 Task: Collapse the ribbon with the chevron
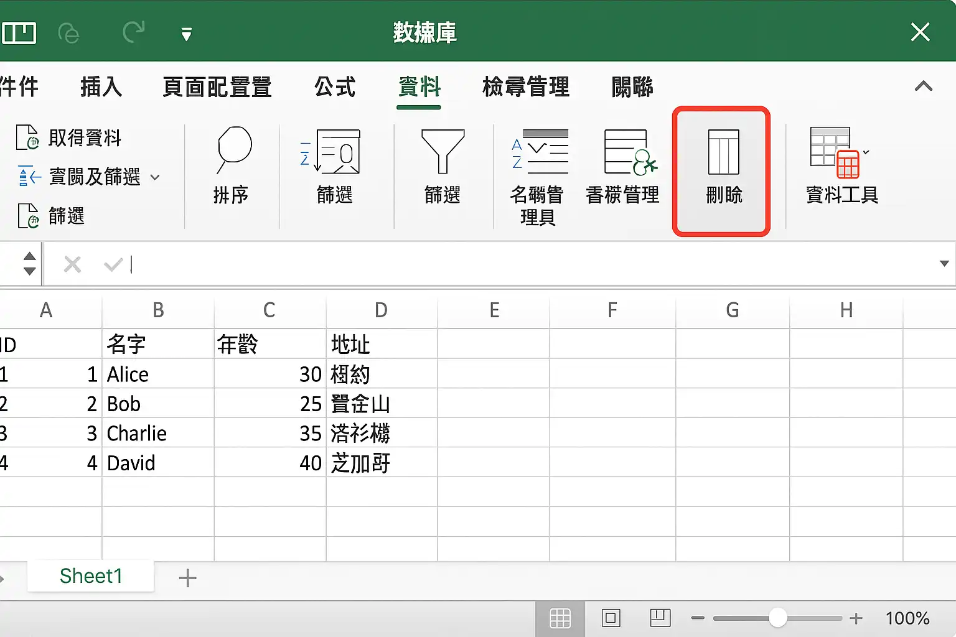pyautogui.click(x=924, y=86)
